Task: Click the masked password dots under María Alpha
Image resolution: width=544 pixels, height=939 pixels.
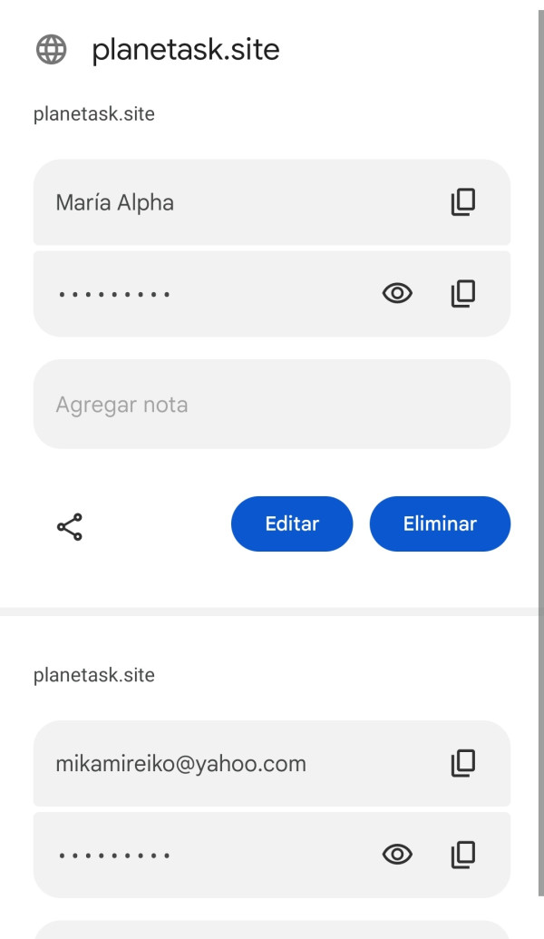Action: pyautogui.click(x=114, y=294)
